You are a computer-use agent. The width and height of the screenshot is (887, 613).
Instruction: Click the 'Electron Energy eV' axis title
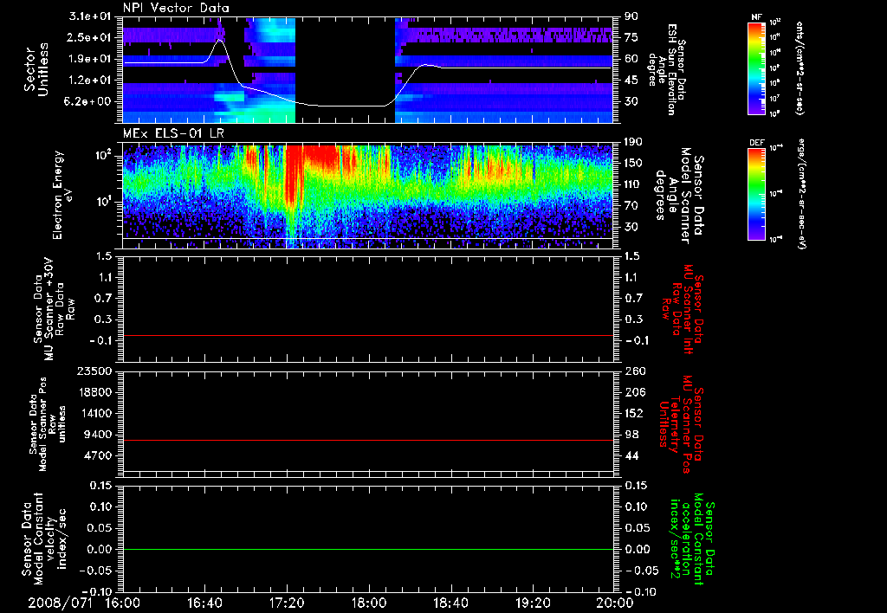(63, 195)
